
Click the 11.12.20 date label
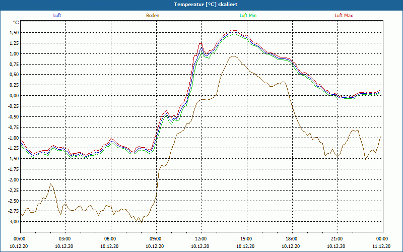[x=381, y=246]
